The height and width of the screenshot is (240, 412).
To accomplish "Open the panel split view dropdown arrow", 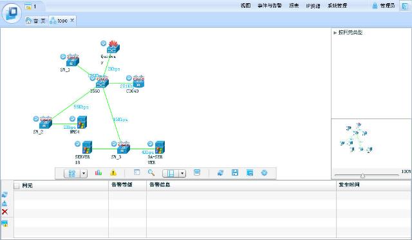I will point(182,173).
